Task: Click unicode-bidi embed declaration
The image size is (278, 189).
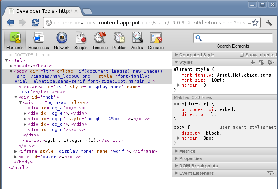Action: point(208,109)
